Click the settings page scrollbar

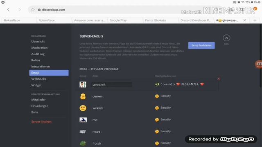[261, 56]
